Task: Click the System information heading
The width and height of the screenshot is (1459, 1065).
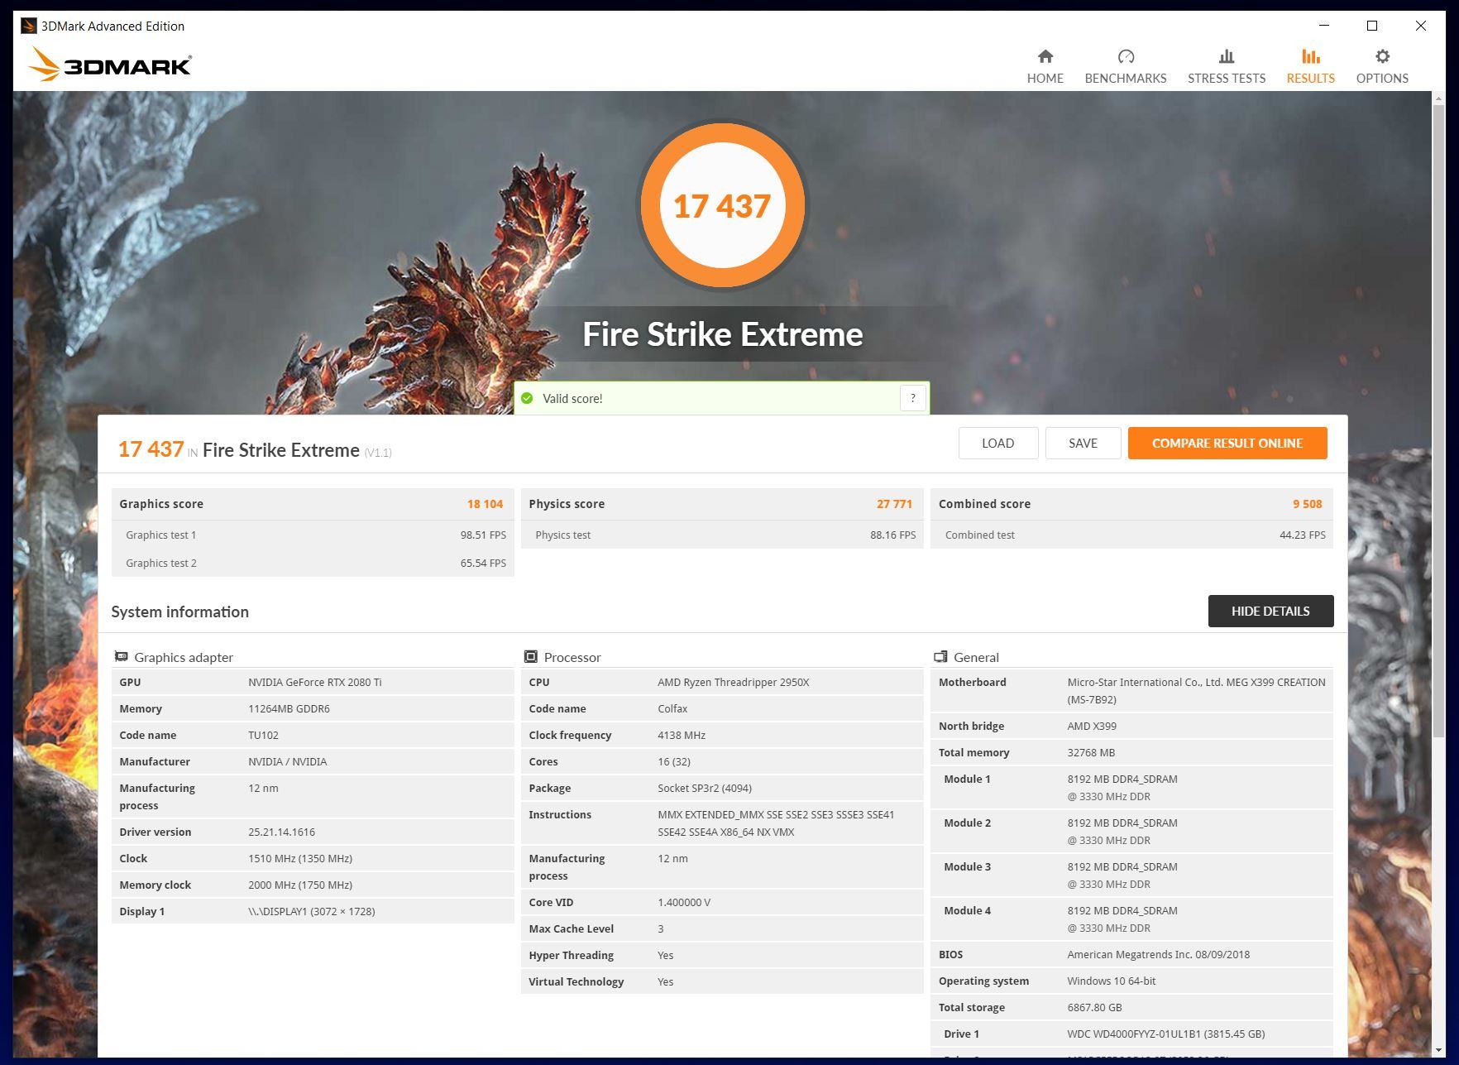Action: (x=179, y=612)
